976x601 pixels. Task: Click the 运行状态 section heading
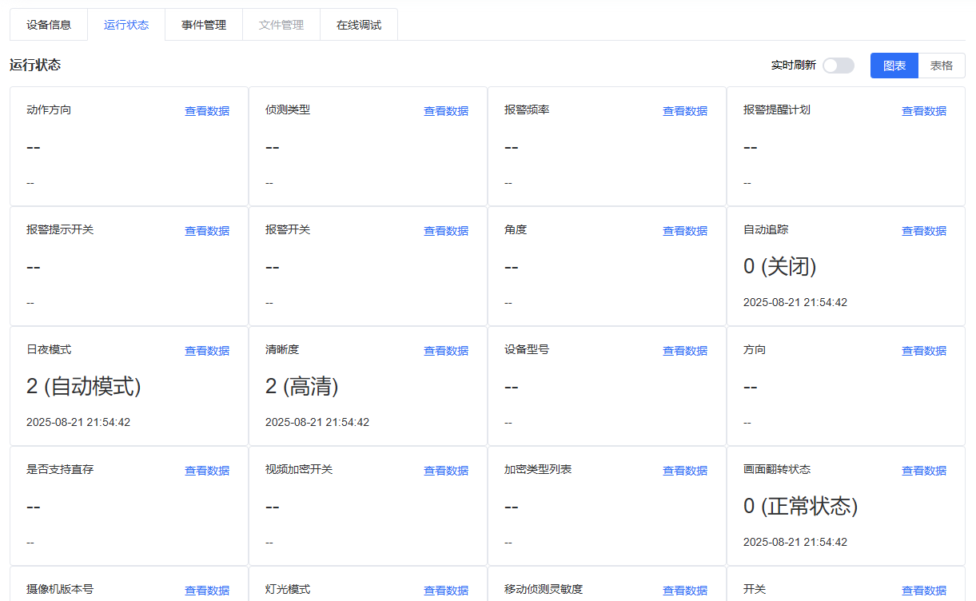point(35,66)
